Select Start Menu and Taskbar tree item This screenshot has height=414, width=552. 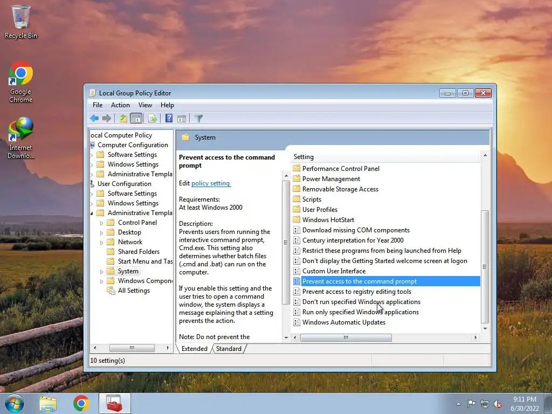click(x=145, y=261)
